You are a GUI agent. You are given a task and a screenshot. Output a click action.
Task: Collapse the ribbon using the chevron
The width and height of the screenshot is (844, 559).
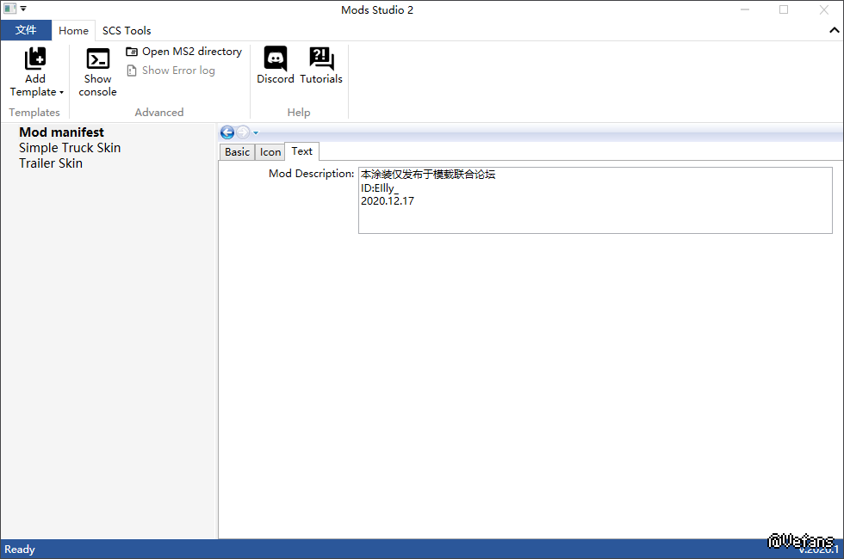pos(834,30)
